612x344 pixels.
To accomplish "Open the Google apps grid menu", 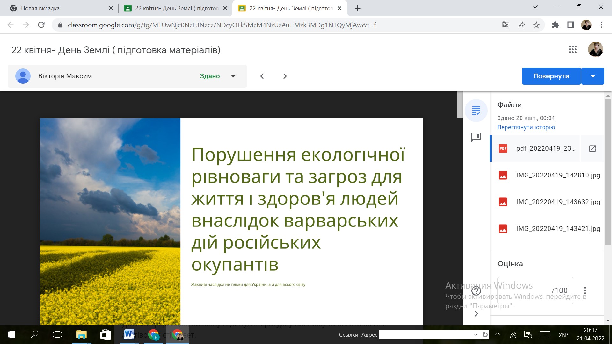I will coord(573,50).
